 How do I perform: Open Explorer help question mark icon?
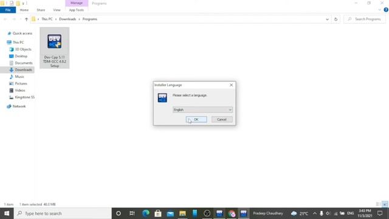pyautogui.click(x=386, y=10)
